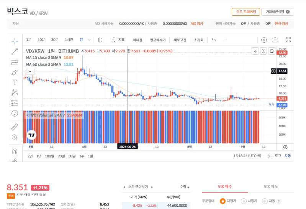Click the 평균매수가 toolbar button

[x=158, y=40]
